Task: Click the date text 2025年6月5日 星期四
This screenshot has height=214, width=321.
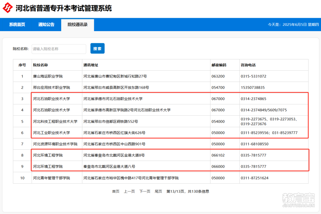Action: coord(301,25)
